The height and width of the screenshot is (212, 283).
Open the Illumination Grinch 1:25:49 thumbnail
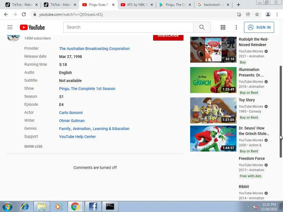point(213,80)
